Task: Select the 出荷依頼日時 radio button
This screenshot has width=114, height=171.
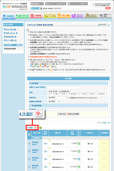Action: pos(58,91)
